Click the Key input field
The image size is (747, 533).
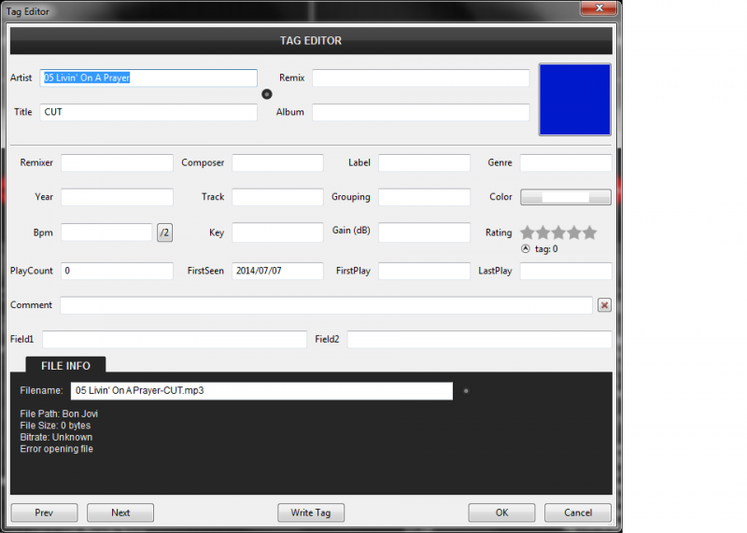click(x=277, y=232)
